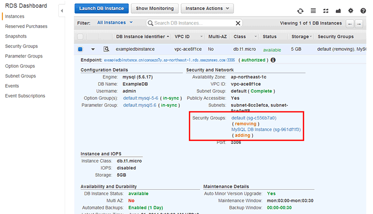373x214 pixels.
Task: Clear the search box with the X
Action: coord(238,23)
